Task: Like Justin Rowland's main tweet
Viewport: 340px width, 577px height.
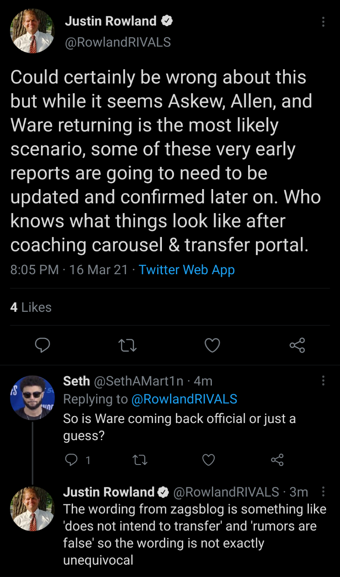Action: pos(212,345)
